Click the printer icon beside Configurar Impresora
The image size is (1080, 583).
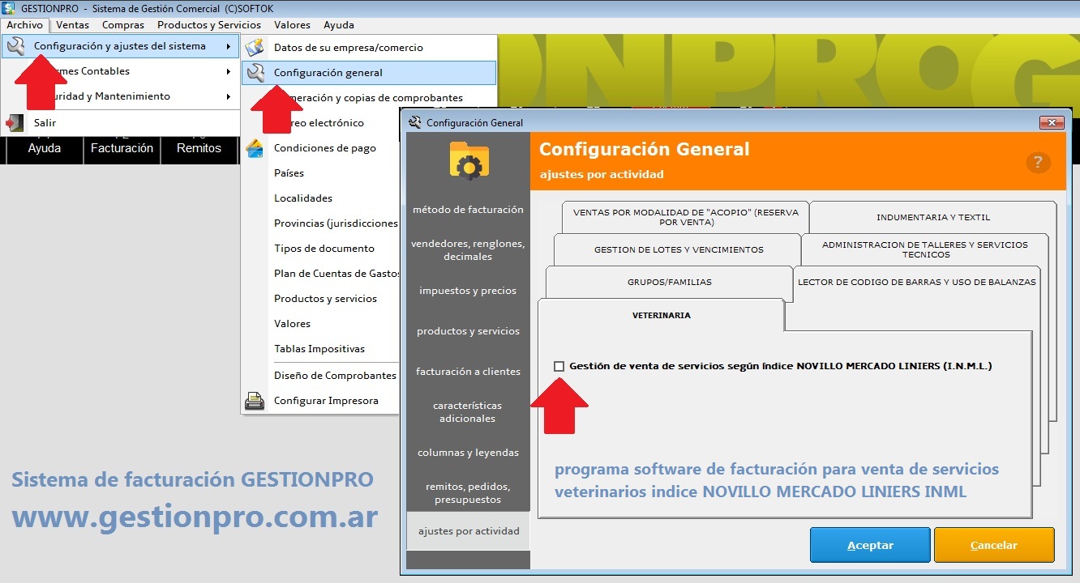(x=255, y=400)
